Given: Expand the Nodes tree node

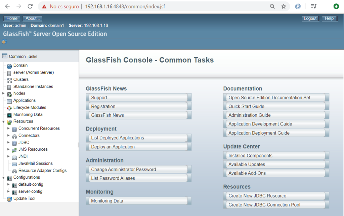Looking at the screenshot, I should [3, 94].
